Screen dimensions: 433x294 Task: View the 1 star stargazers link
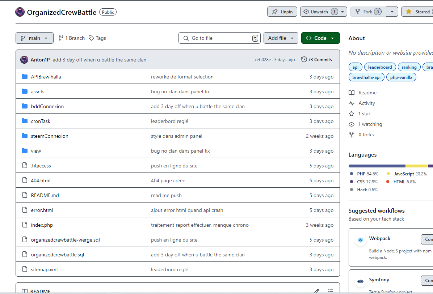pyautogui.click(x=360, y=114)
